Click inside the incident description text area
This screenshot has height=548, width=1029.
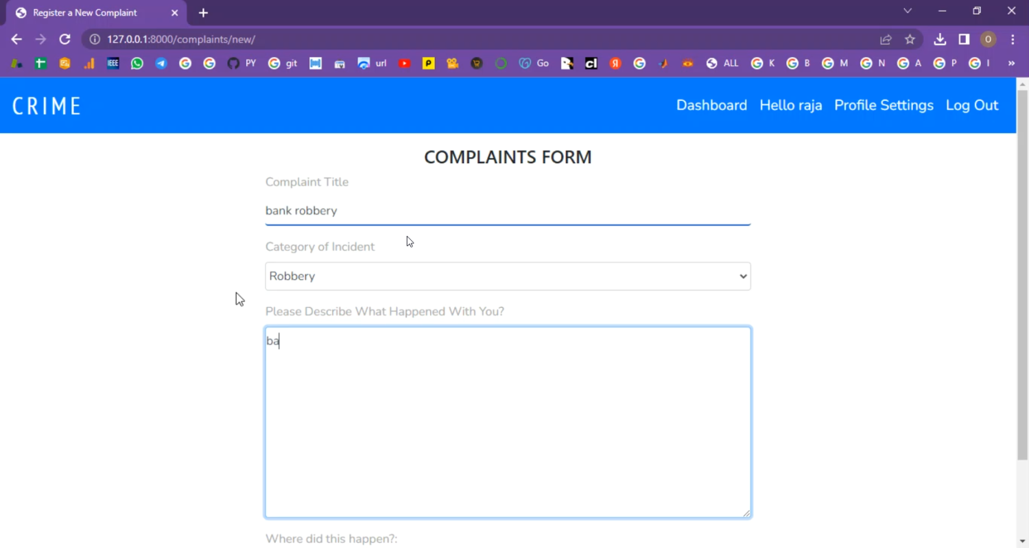508,422
